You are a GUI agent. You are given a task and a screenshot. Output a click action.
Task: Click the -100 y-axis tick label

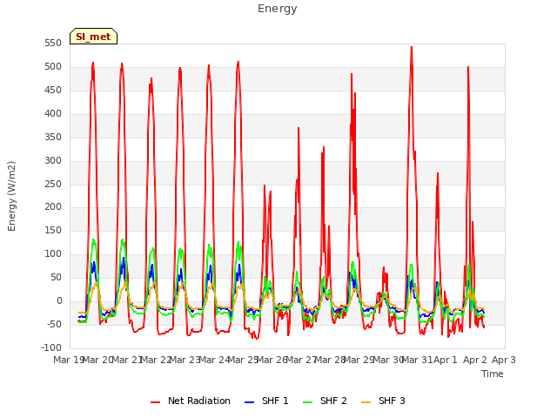click(51, 347)
